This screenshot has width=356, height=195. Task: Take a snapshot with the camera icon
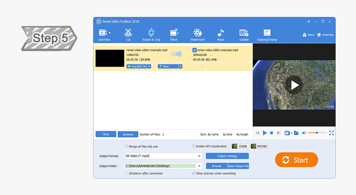click(x=287, y=133)
